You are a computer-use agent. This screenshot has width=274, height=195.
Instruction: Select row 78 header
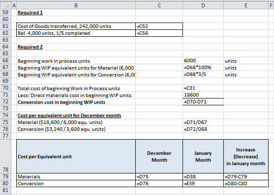5,156
